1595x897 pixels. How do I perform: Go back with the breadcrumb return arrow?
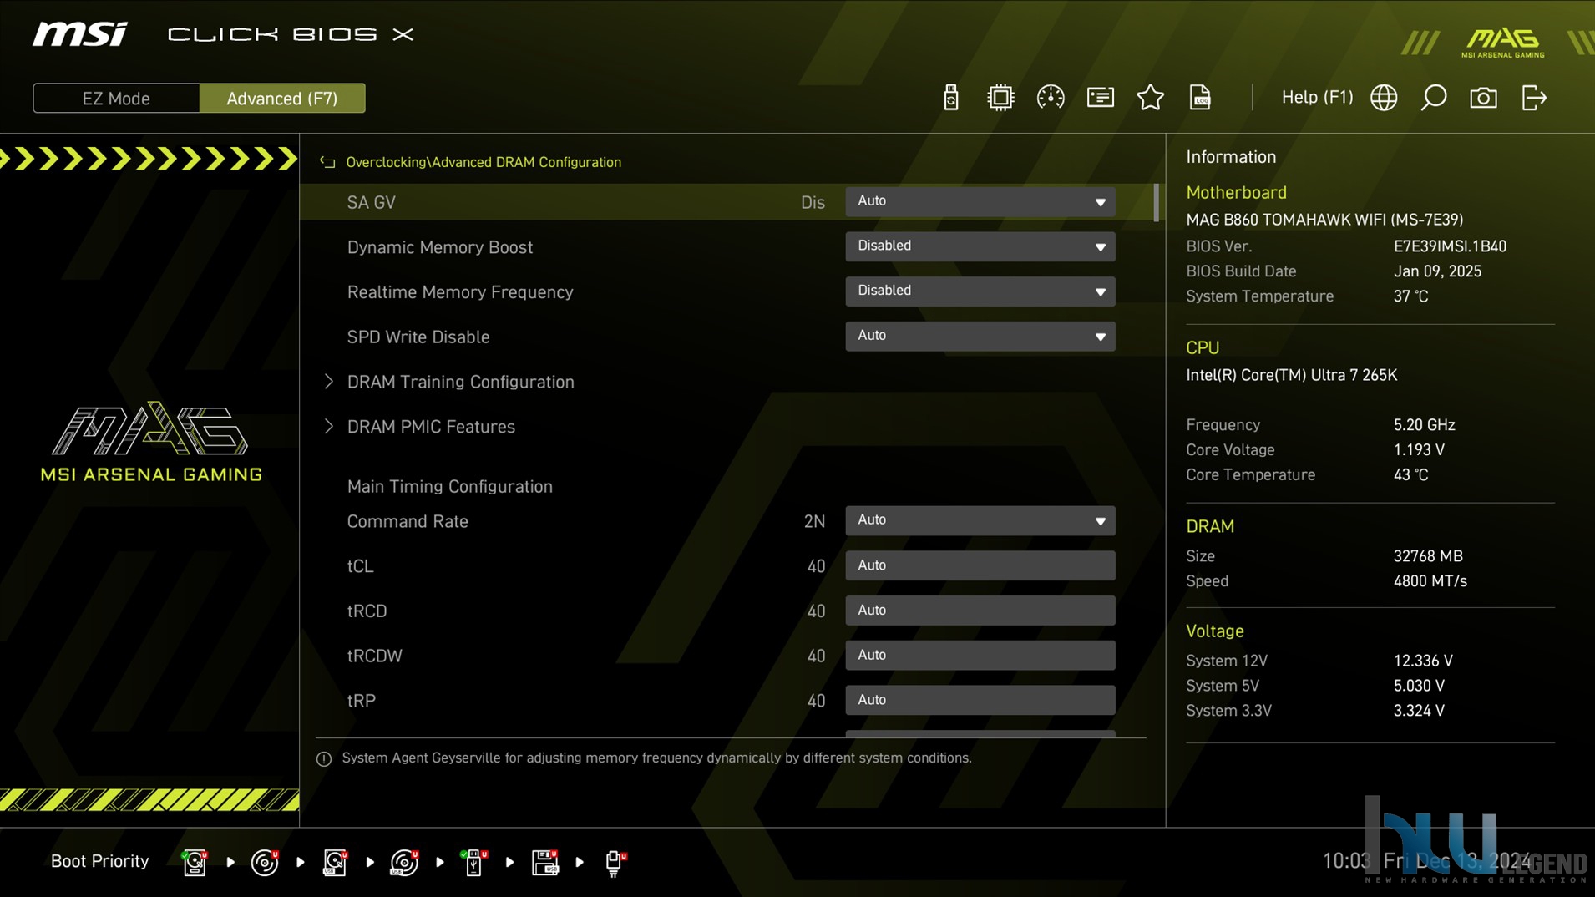327,162
